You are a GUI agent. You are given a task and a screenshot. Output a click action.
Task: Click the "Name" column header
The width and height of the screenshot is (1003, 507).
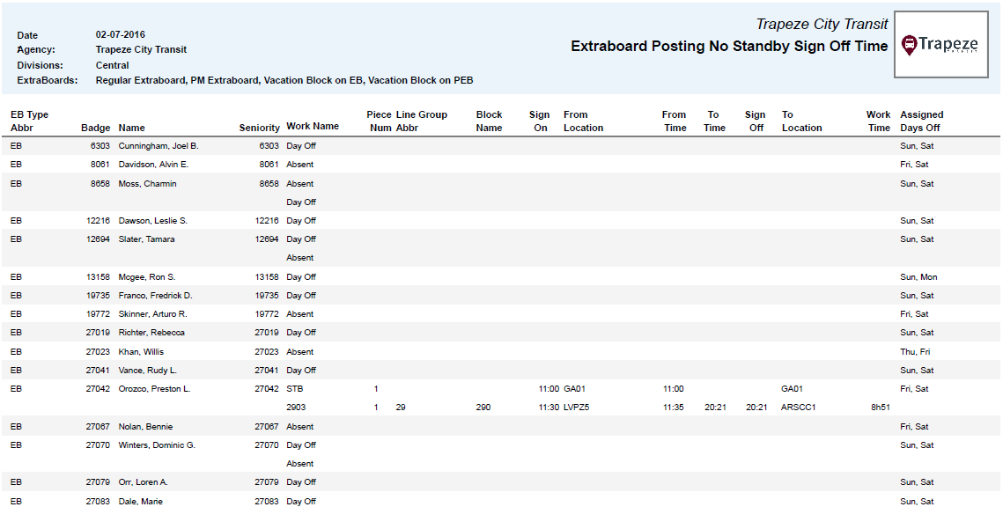click(x=131, y=128)
